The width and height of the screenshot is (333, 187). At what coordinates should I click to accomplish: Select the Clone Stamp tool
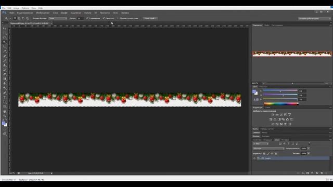tap(5, 65)
